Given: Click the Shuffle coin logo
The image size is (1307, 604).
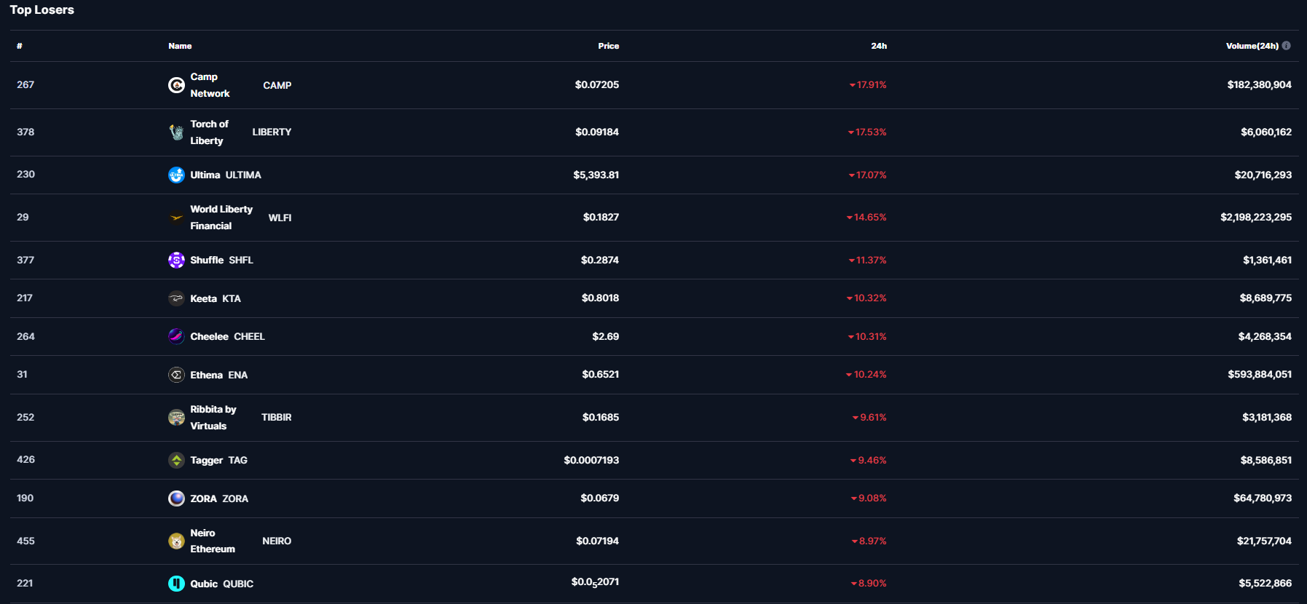Looking at the screenshot, I should coord(176,260).
